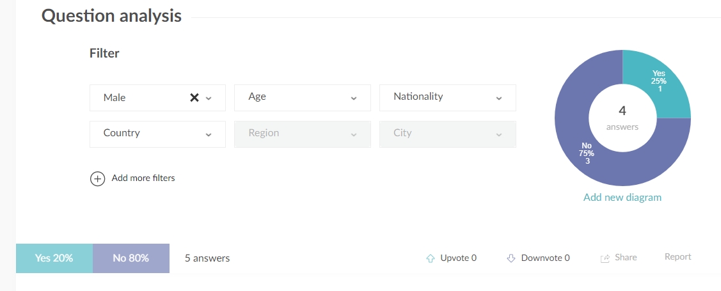Click the No 80% result bar

tap(131, 258)
